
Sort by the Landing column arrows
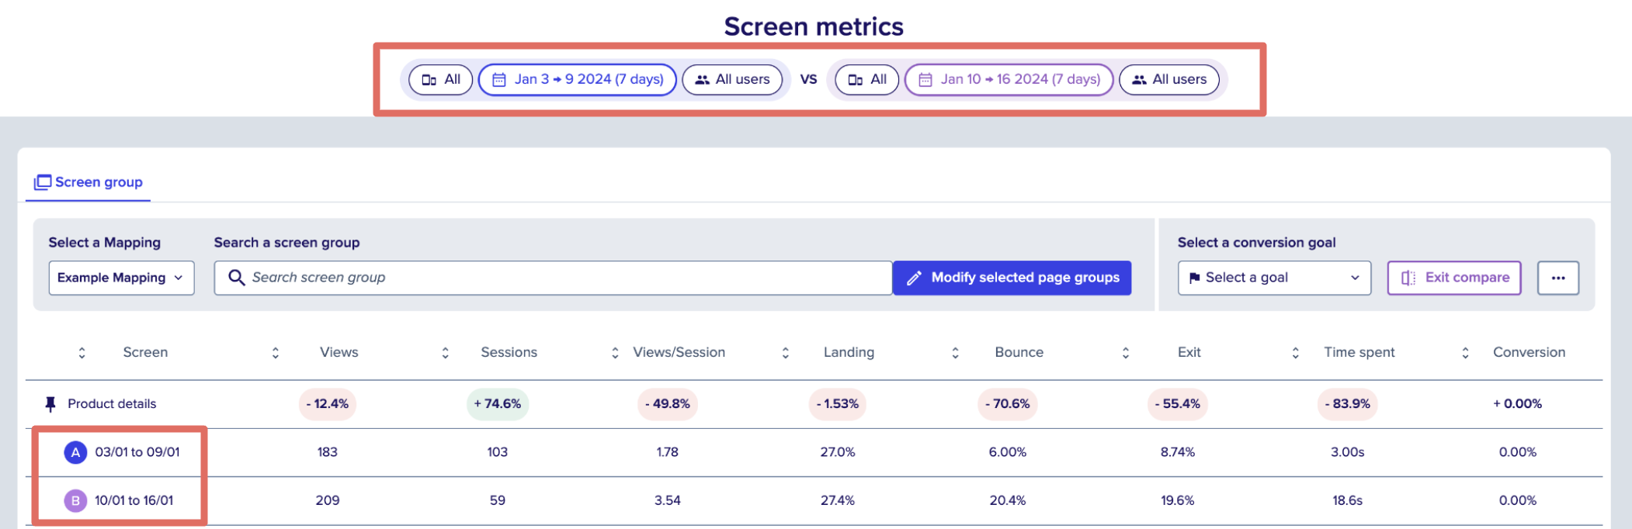[786, 353]
